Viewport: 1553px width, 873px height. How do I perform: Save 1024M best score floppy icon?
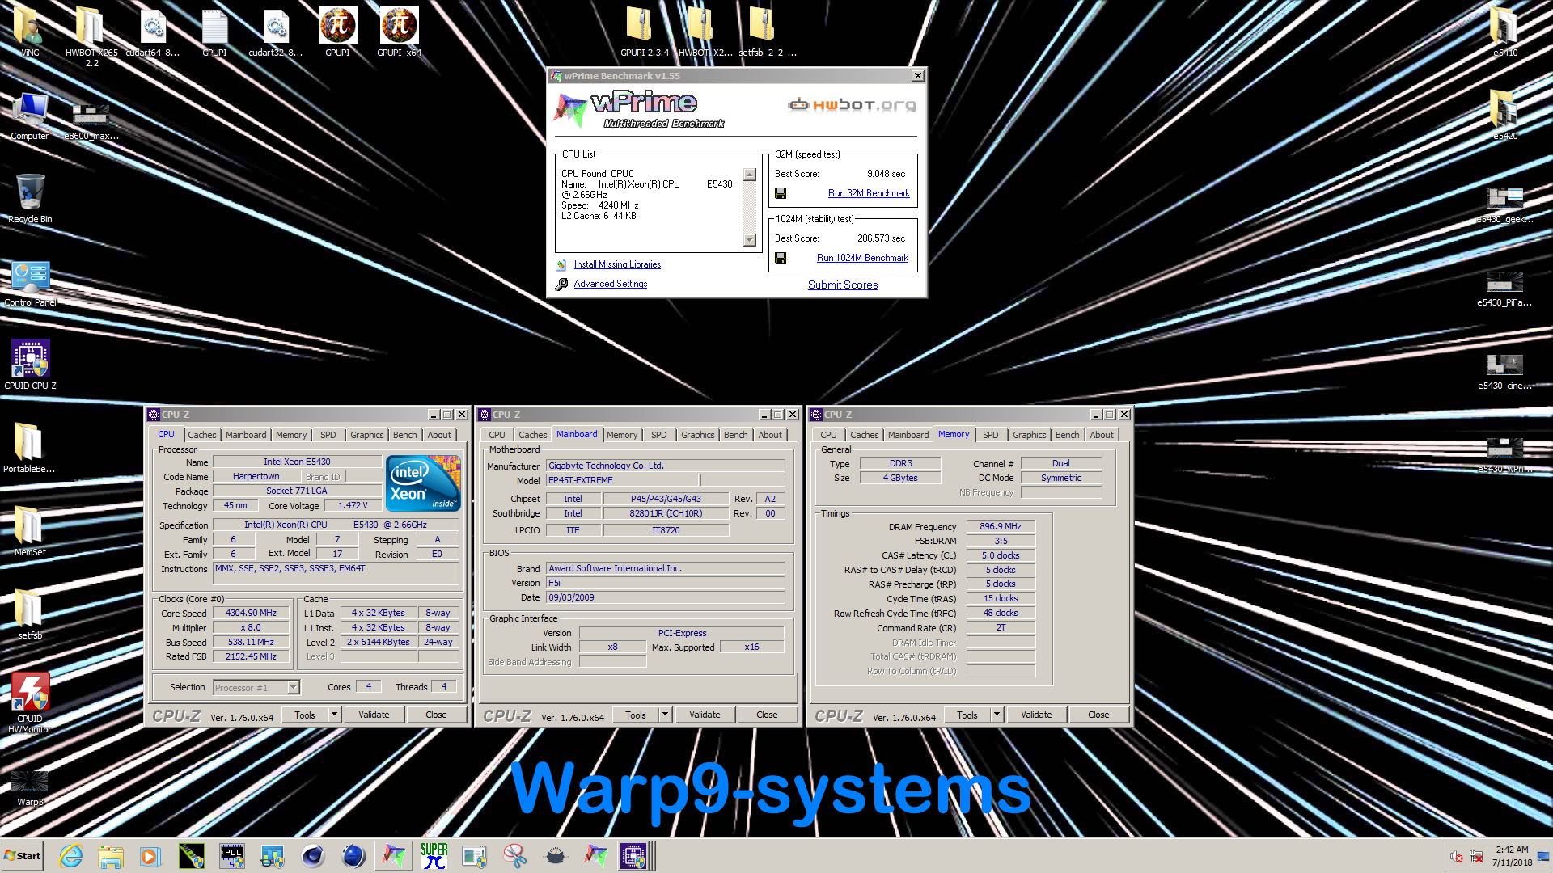point(781,258)
